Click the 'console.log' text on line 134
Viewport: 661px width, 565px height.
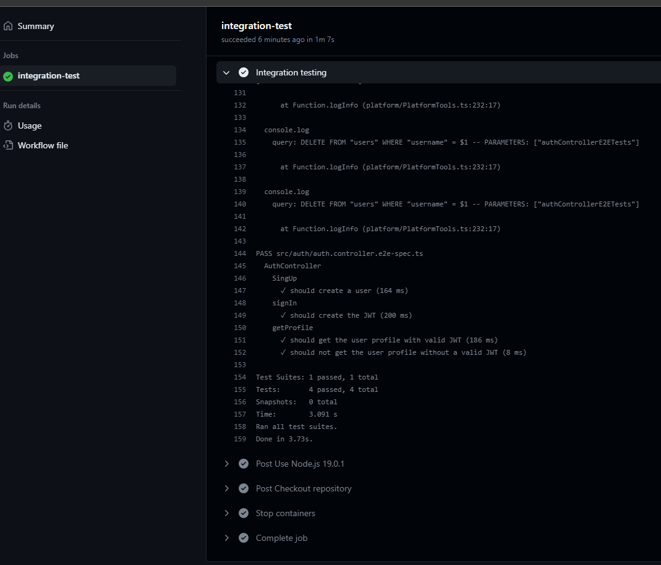[287, 130]
